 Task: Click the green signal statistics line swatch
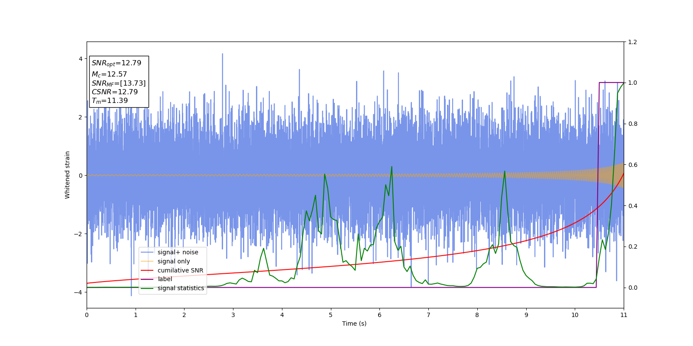coord(147,288)
